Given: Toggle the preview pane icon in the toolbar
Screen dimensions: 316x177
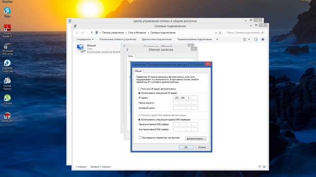Looking at the screenshot, I should click(256, 39).
